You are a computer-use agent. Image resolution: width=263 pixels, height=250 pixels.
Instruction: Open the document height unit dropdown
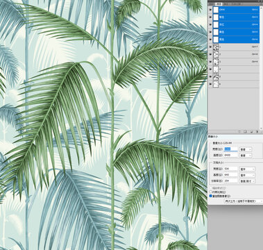click(247, 175)
